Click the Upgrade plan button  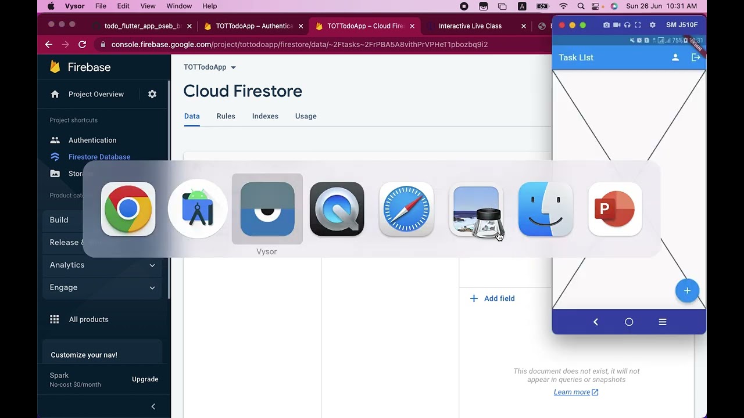coord(145,379)
